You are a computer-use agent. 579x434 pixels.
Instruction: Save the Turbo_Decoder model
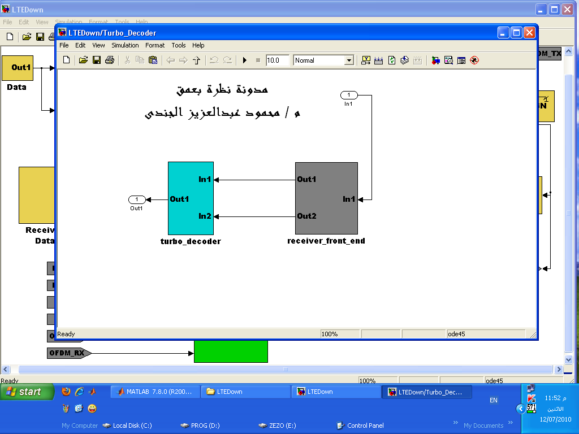click(x=97, y=60)
